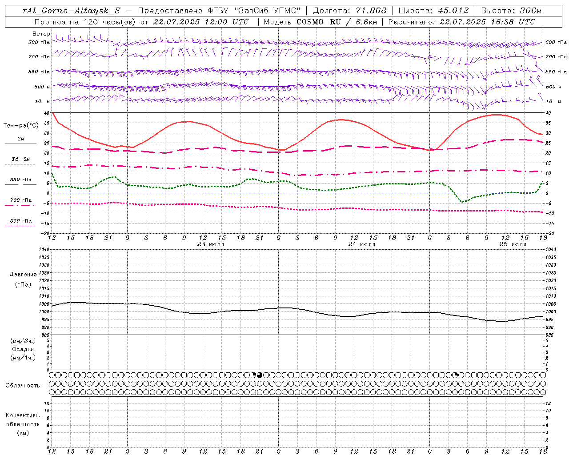Click the solid line sample under 2м legend
This screenshot has width=569, height=455.
[20, 144]
